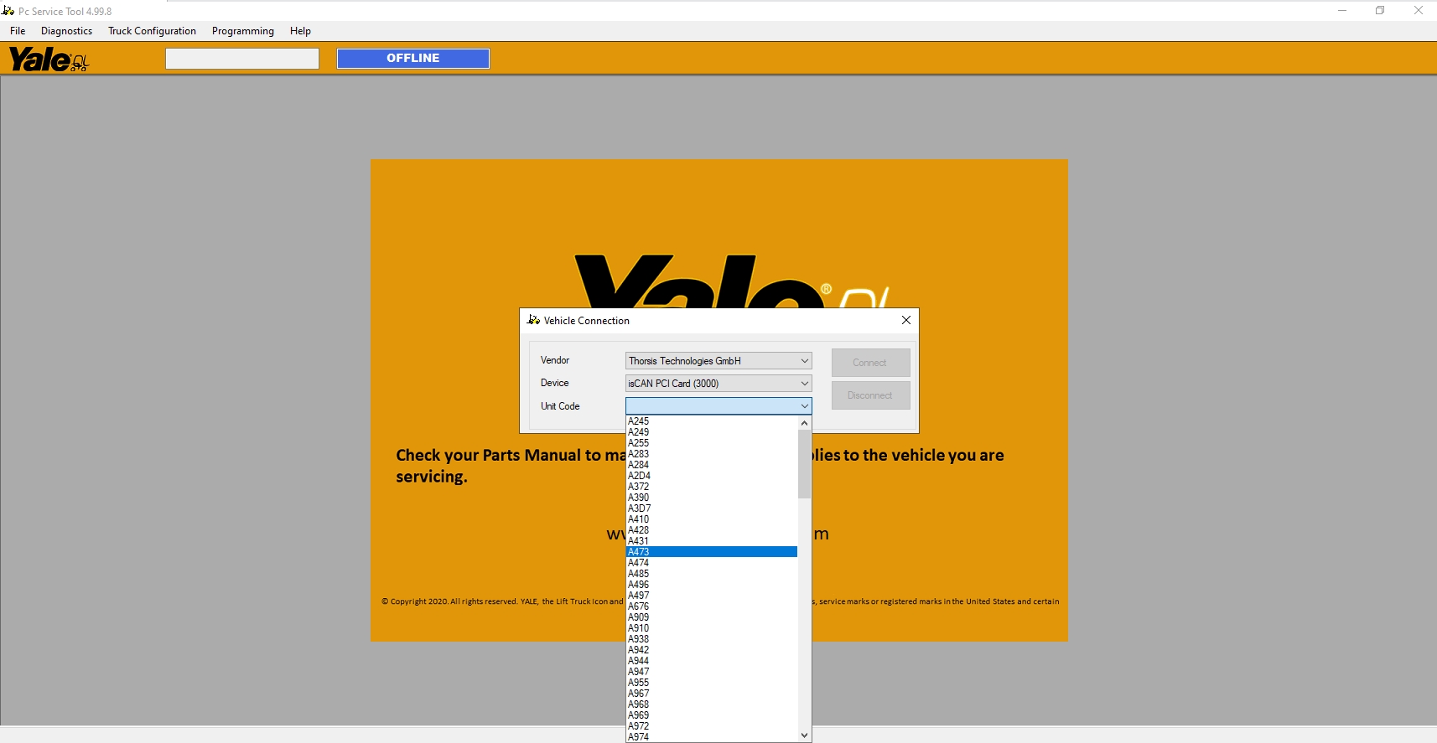Open the Truck Configuration menu

[152, 31]
